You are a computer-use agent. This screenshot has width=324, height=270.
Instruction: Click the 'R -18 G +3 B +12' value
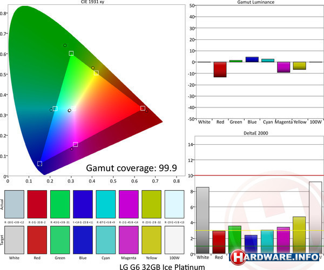tap(14, 222)
